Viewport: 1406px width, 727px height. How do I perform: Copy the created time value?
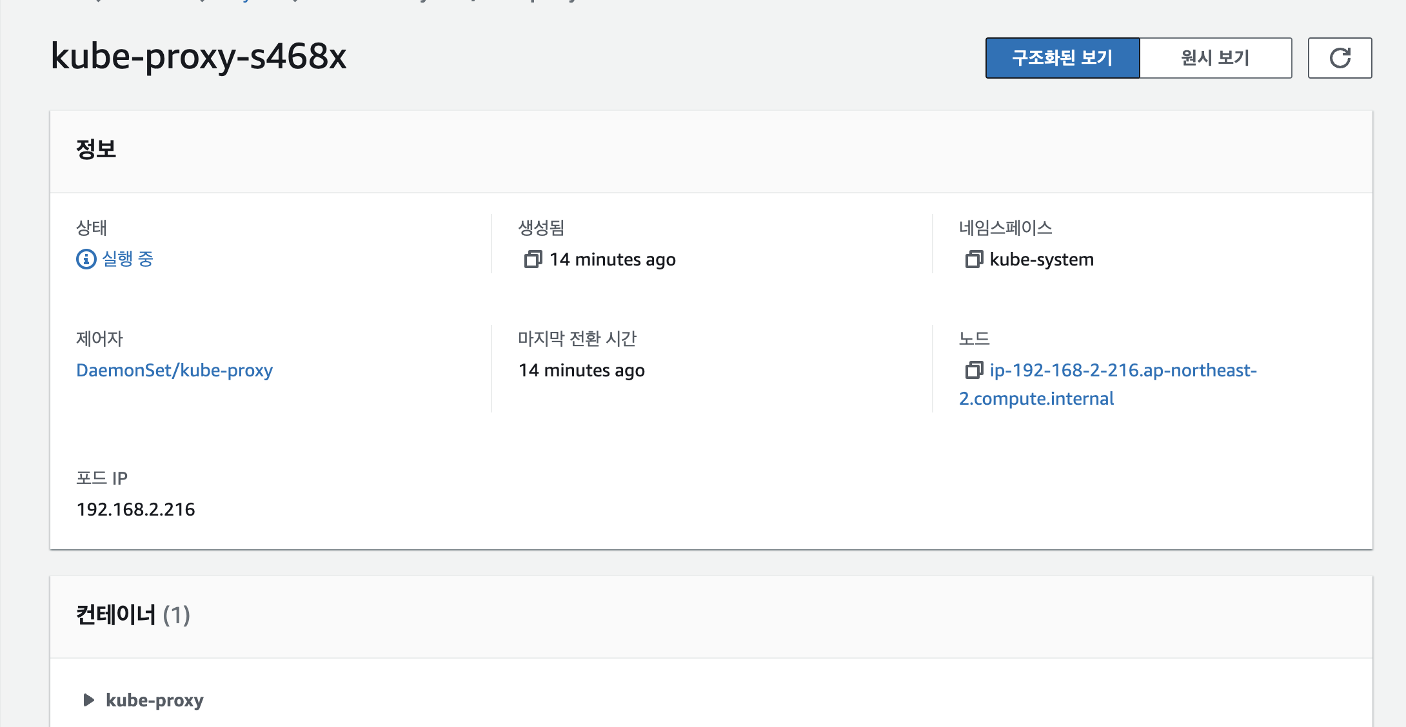[533, 260]
